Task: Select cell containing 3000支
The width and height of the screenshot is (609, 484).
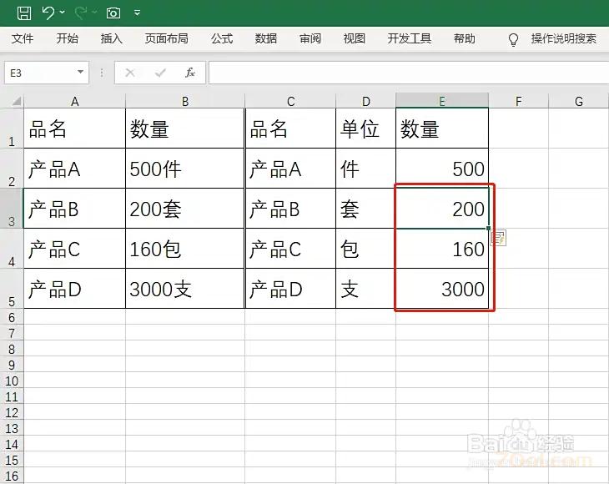Action: pos(185,289)
